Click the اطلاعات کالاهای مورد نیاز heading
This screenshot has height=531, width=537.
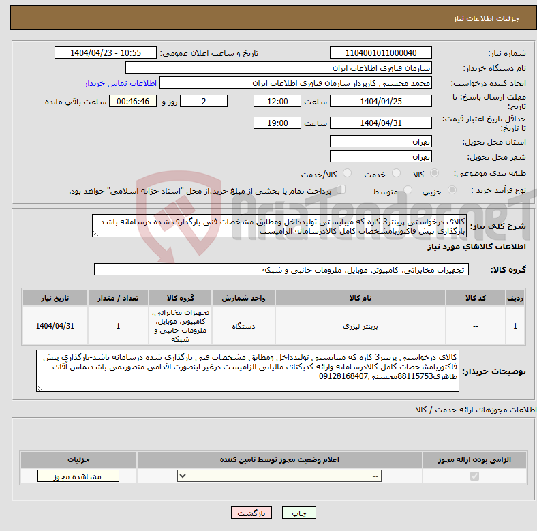(476, 247)
